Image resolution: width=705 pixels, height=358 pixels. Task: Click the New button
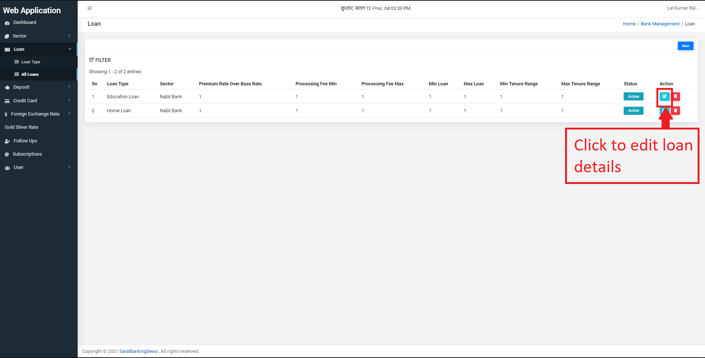coord(685,46)
